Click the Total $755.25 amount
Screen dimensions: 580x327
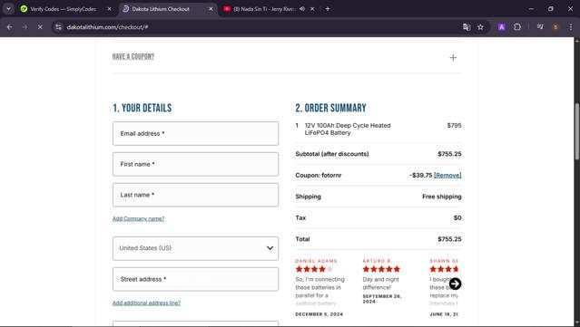pos(449,239)
